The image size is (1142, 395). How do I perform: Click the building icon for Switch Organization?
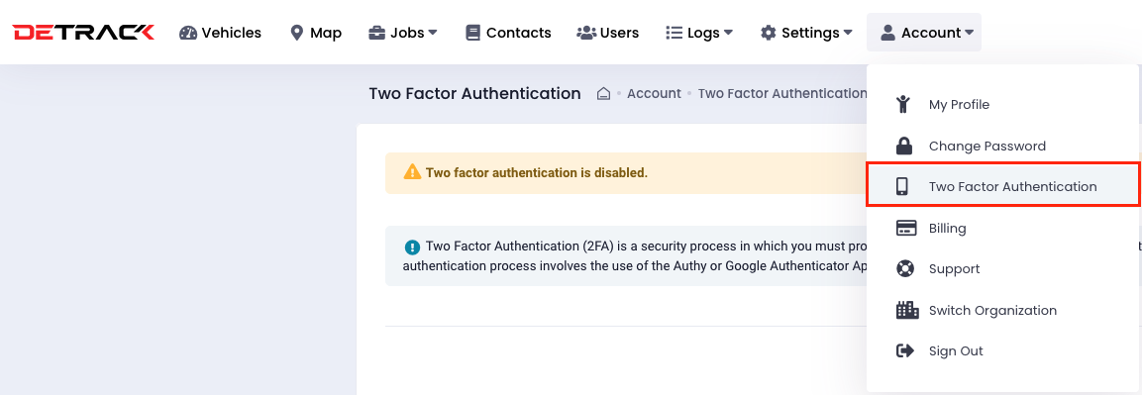tap(906, 310)
